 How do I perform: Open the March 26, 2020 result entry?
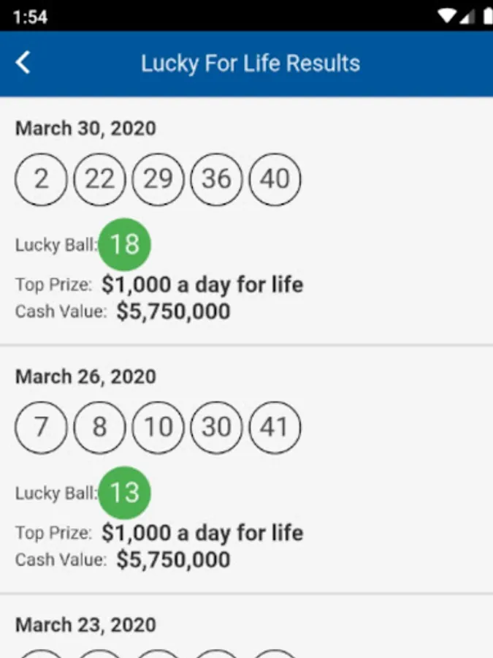pyautogui.click(x=247, y=469)
